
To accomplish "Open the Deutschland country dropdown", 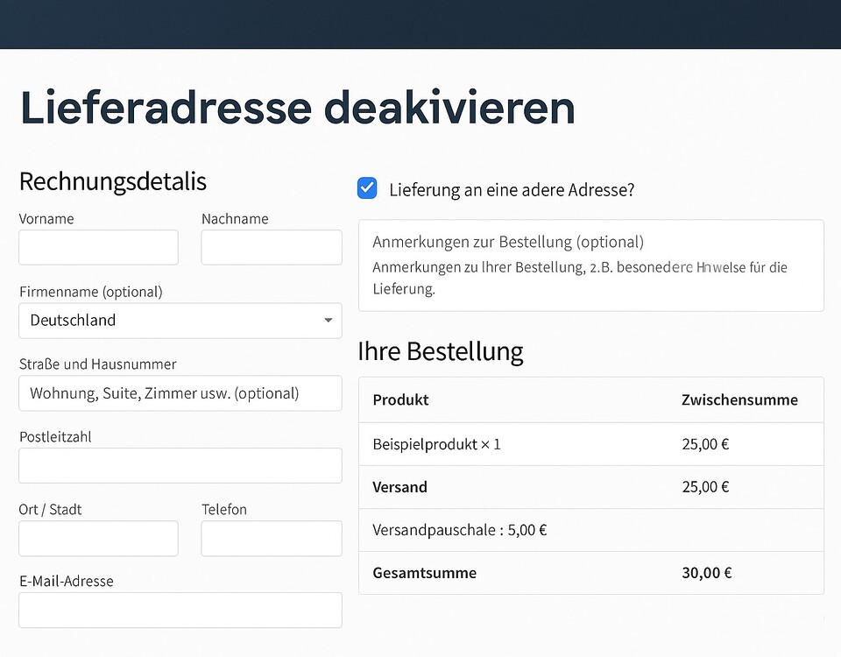I will [180, 321].
